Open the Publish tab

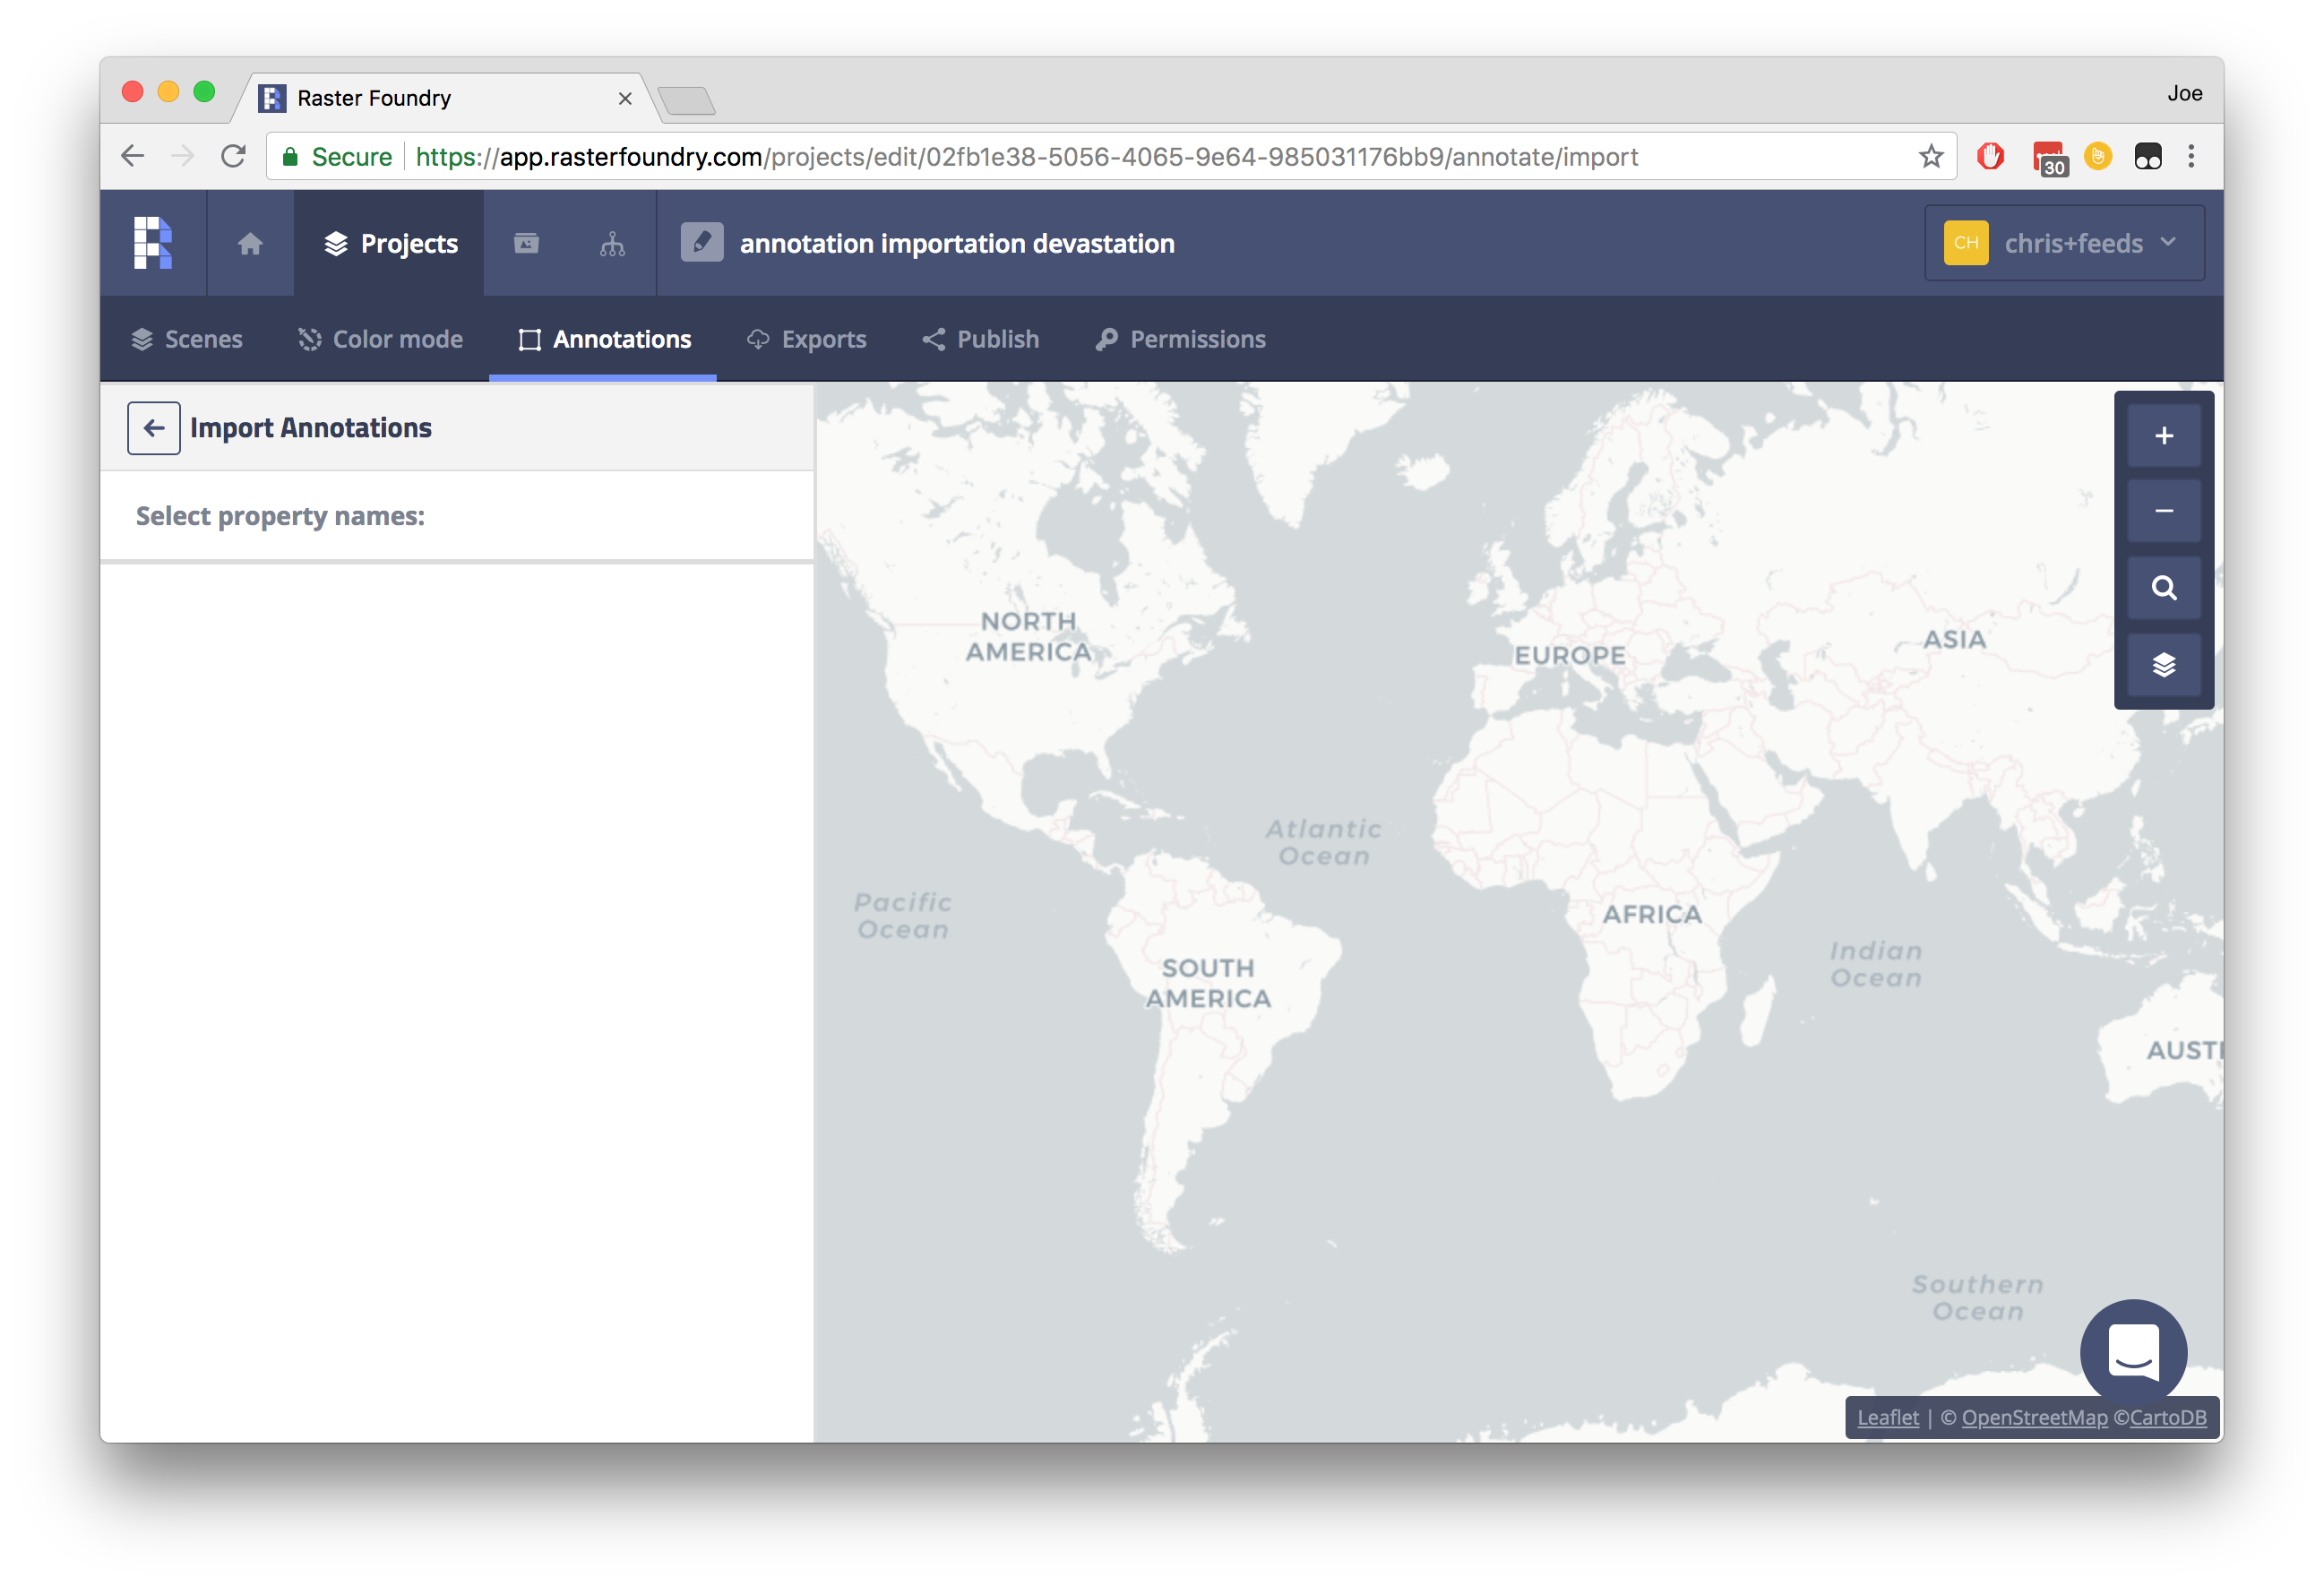tap(980, 339)
